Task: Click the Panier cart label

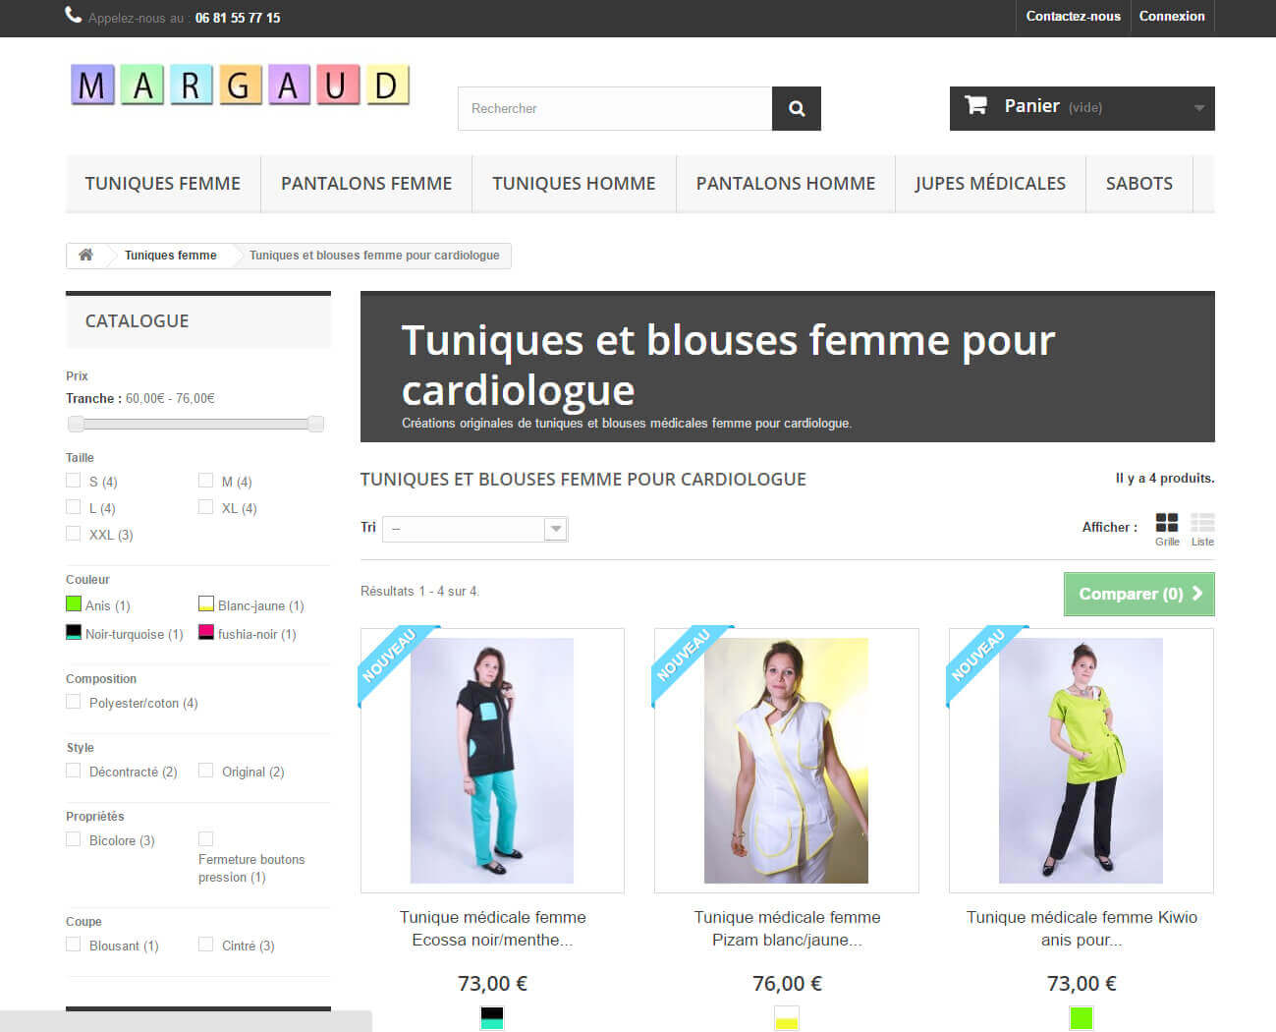Action: pyautogui.click(x=1032, y=106)
